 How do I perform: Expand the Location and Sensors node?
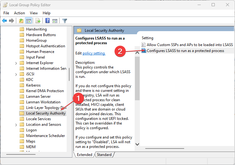[16, 125]
